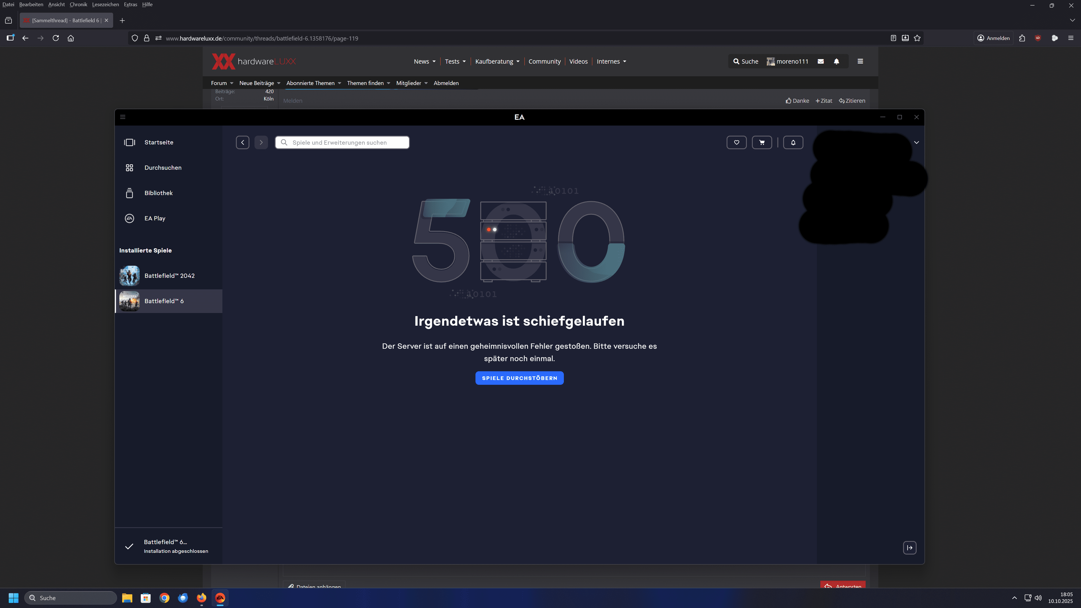1081x608 pixels.
Task: Open the EA app hamburger menu
Action: click(122, 117)
